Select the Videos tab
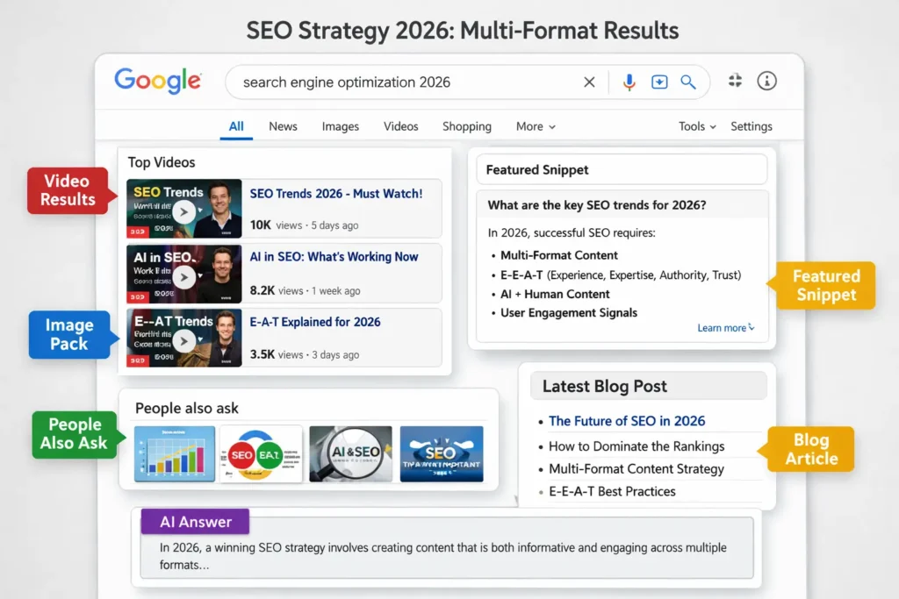Viewport: 899px width, 599px height. (x=401, y=126)
